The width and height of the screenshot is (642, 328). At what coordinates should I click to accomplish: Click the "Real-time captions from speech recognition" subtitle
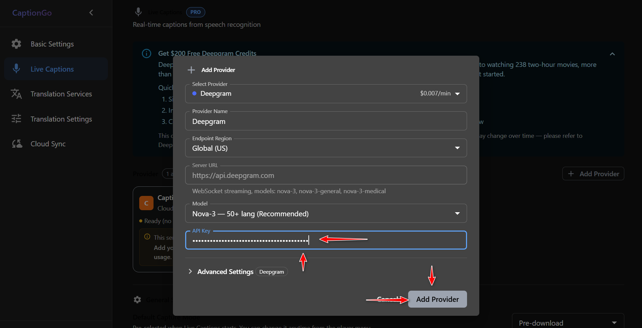[197, 25]
